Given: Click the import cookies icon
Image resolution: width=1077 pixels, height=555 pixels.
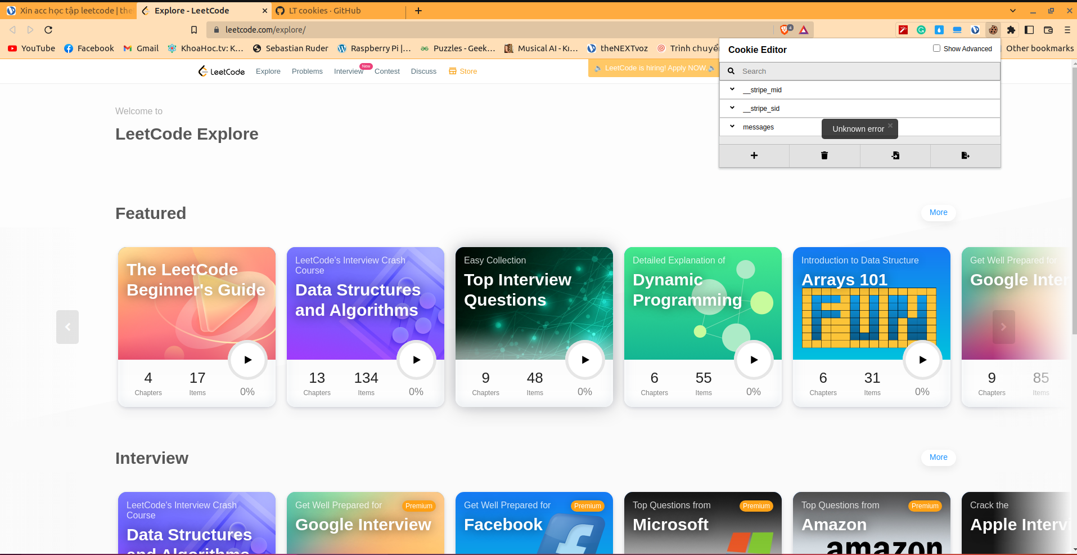Looking at the screenshot, I should (x=895, y=155).
